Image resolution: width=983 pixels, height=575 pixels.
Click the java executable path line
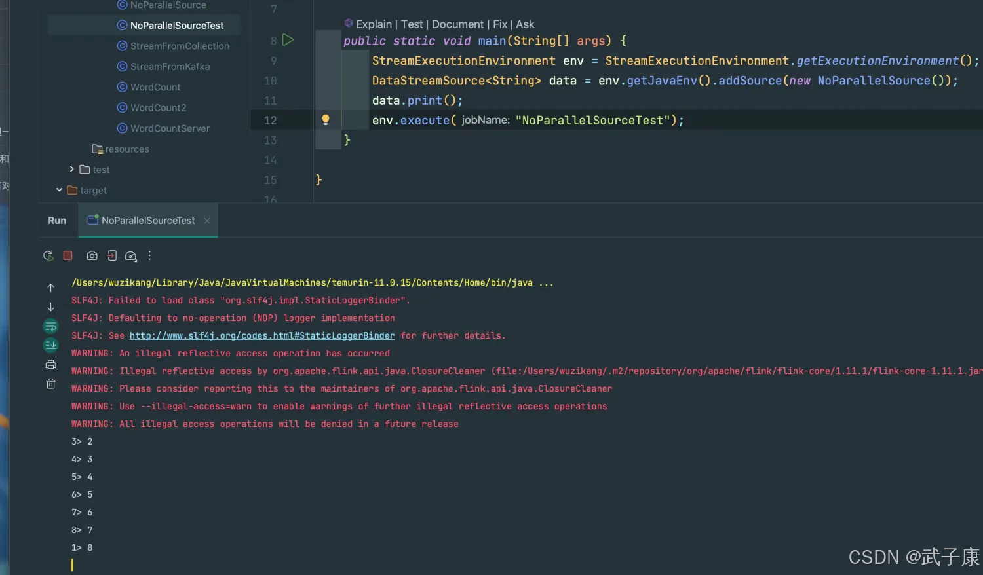[x=313, y=283]
